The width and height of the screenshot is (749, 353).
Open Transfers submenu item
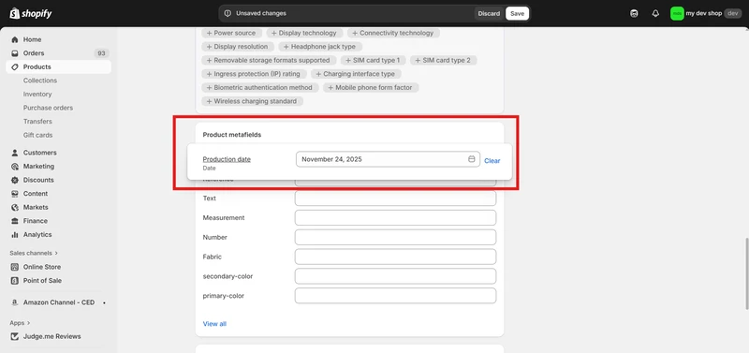point(37,122)
